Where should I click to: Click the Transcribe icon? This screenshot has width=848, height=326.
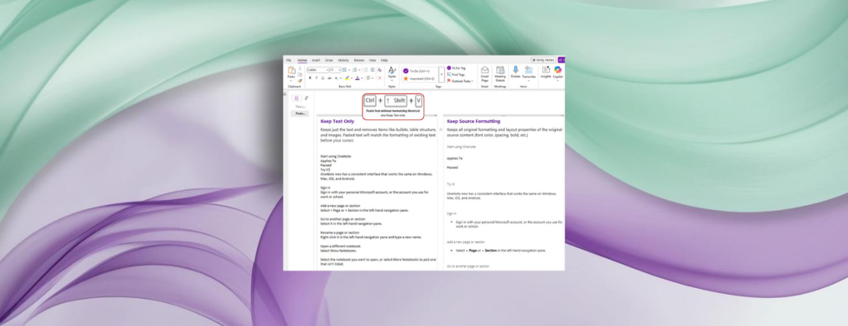pyautogui.click(x=529, y=70)
